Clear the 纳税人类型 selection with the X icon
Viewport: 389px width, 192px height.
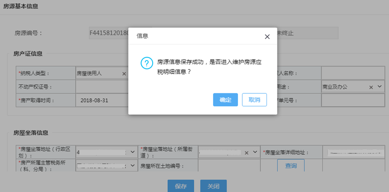[x=124, y=74]
